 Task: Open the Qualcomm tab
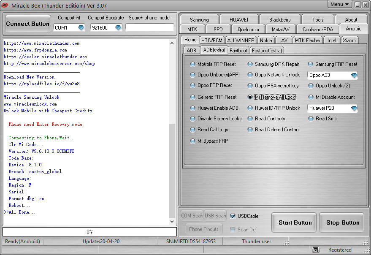(x=248, y=30)
